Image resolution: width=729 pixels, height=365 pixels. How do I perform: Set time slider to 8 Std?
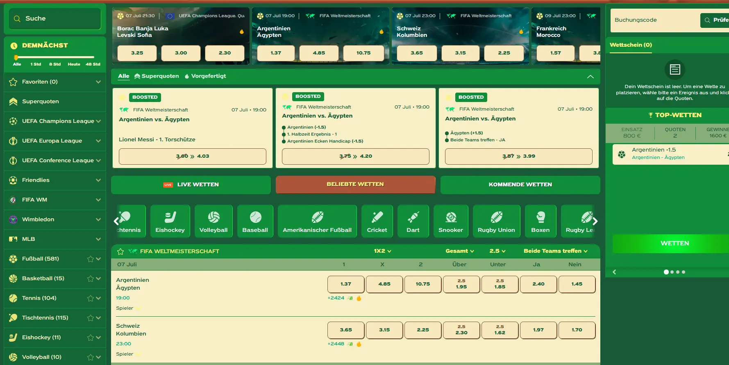point(55,64)
